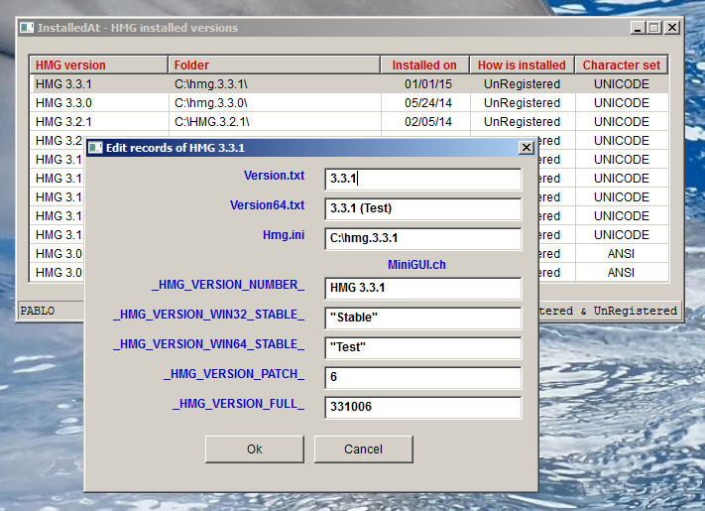The width and height of the screenshot is (705, 511).
Task: Click the _HMG_VERSION_FULL_ label
Action: [x=239, y=404]
